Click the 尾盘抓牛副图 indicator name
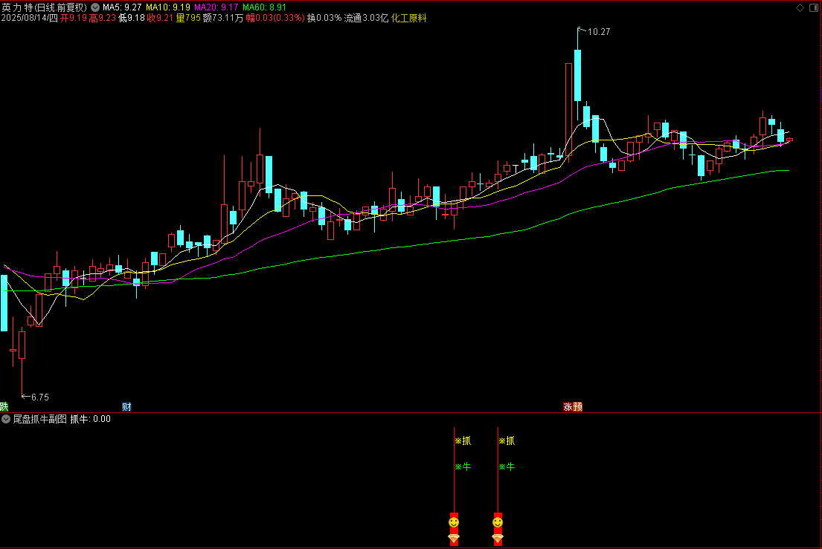 pos(40,419)
